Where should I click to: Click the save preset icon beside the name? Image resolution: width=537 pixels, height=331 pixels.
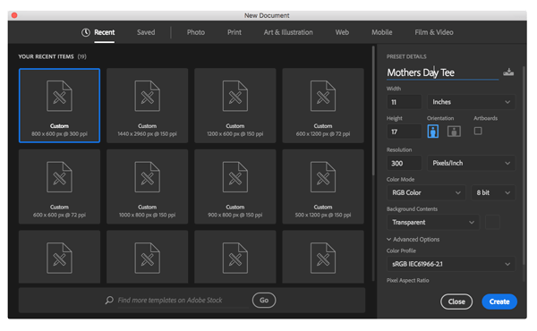pos(508,72)
